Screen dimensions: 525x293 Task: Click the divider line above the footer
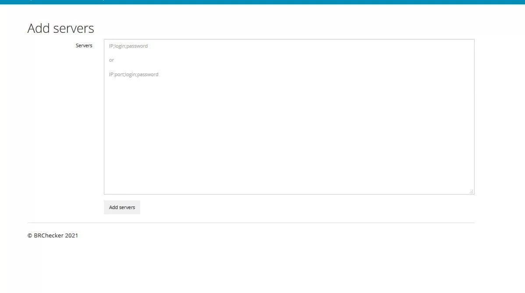(x=251, y=223)
